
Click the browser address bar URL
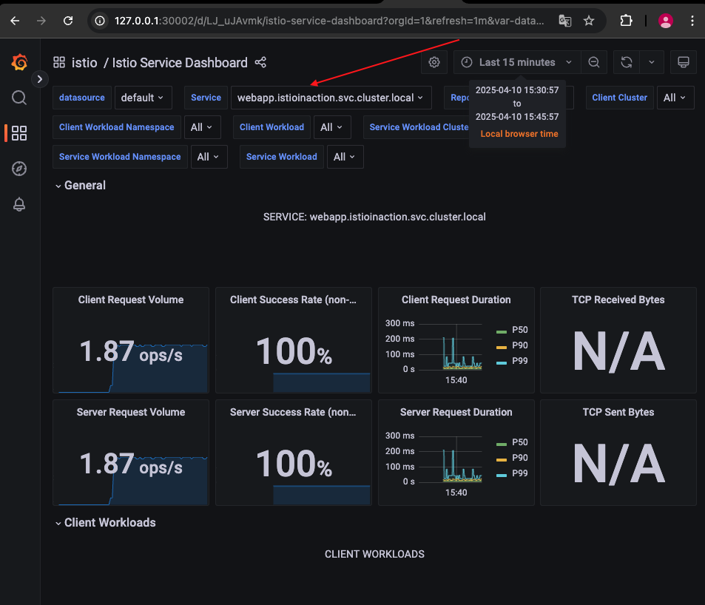[x=329, y=21]
